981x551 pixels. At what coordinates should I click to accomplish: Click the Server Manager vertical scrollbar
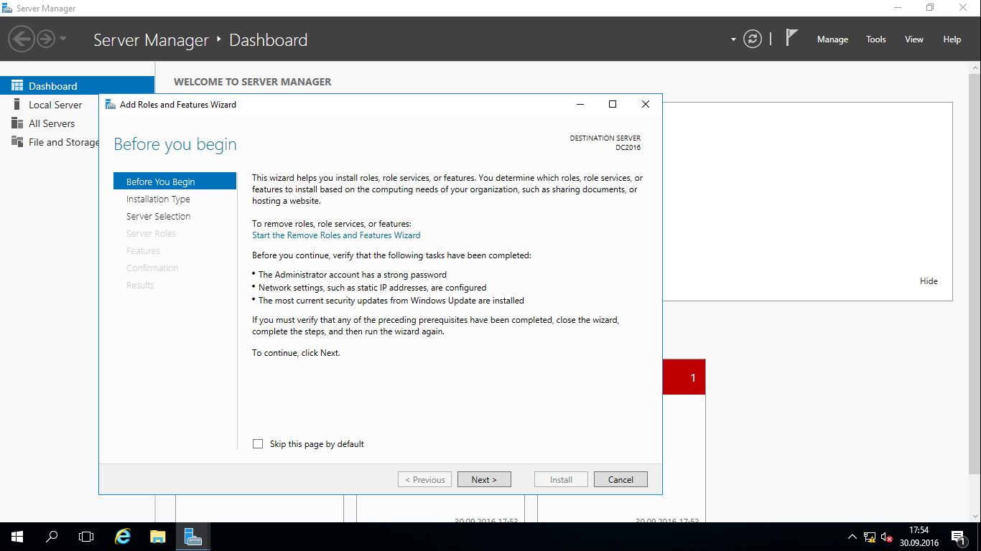point(975,273)
